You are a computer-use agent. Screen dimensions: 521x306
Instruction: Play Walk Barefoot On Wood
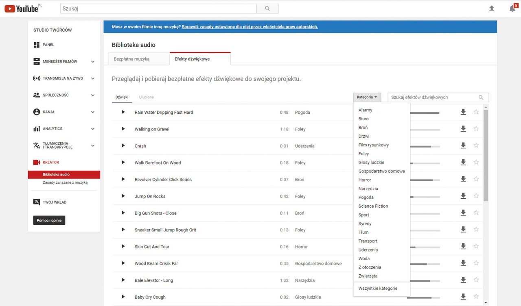[x=123, y=163]
